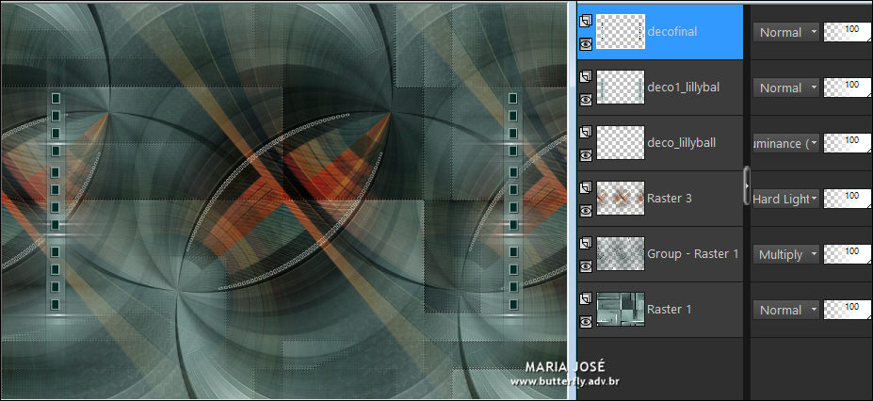Toggle visibility of the deco_lillyball layer

click(585, 154)
